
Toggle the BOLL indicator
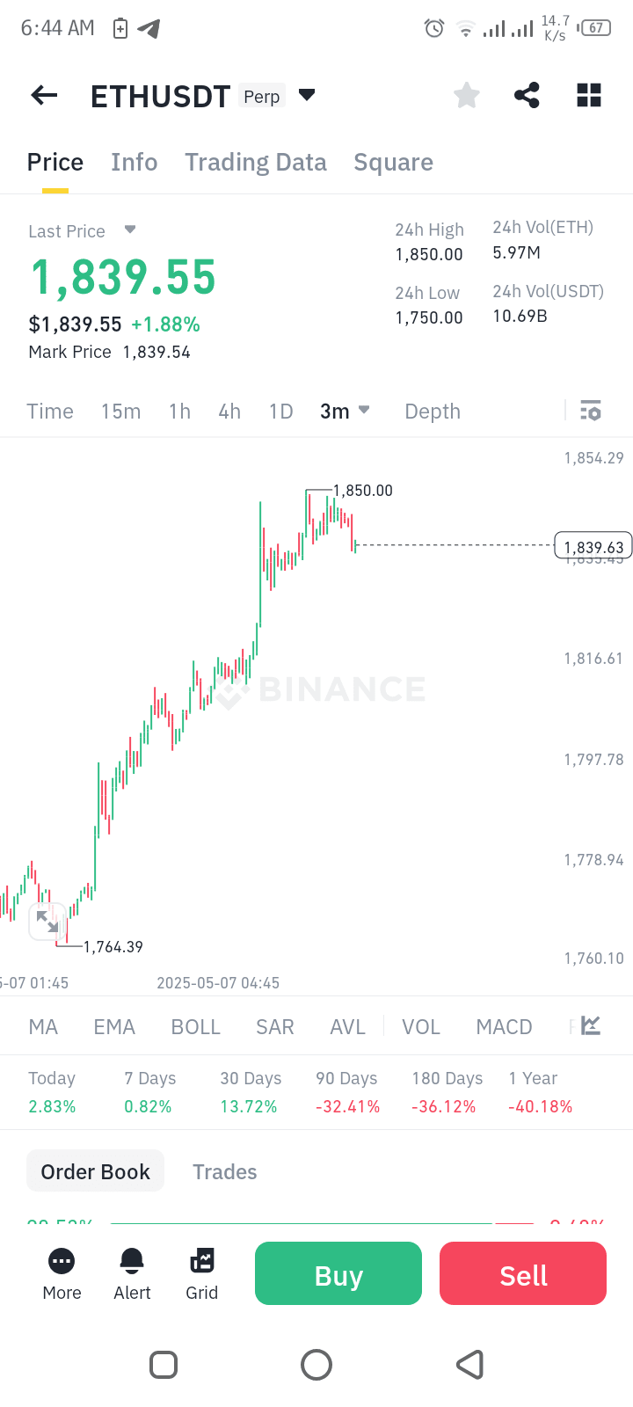point(196,1027)
